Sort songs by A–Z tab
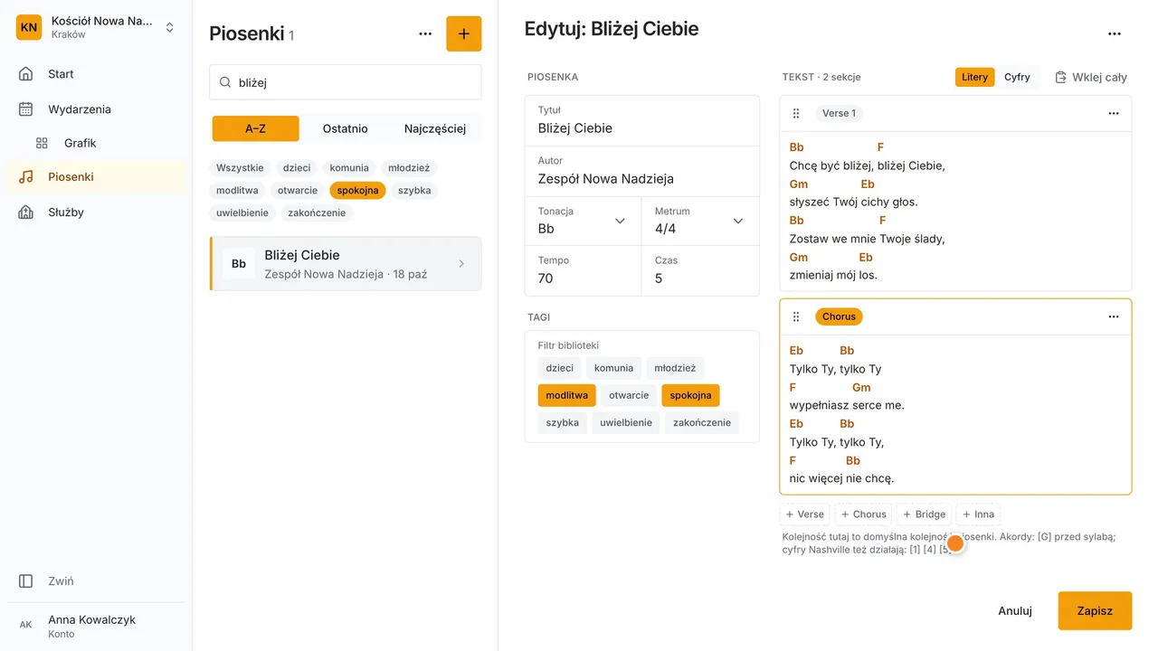The height and width of the screenshot is (651, 1158). click(x=256, y=128)
